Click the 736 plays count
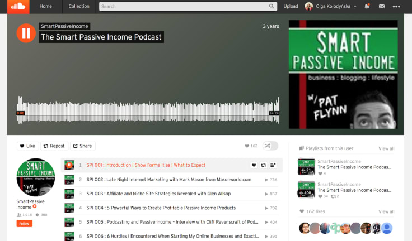The image size is (412, 241). pos(271,180)
